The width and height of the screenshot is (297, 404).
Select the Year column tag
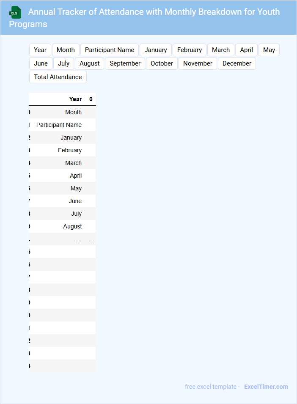click(40, 50)
